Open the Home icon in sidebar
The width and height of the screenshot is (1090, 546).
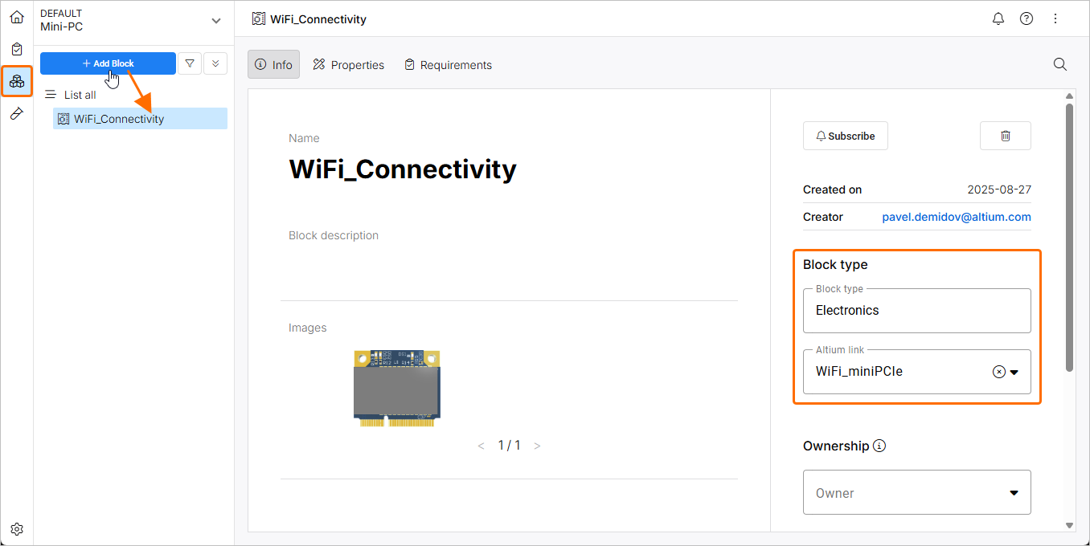tap(17, 17)
